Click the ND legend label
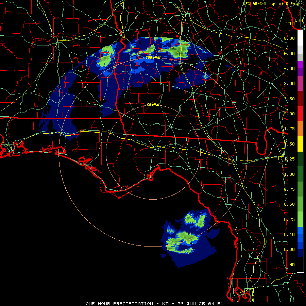This screenshot has width=306, height=306. tap(292, 265)
